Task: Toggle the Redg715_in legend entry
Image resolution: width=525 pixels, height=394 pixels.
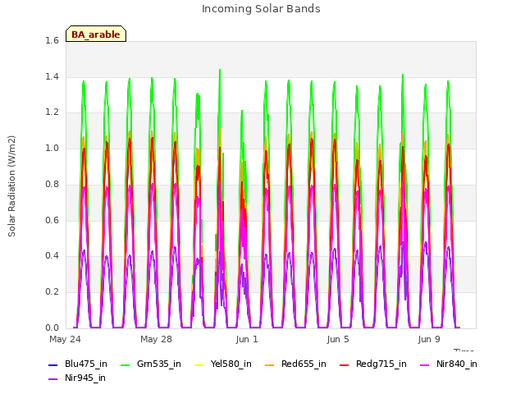Action: pyautogui.click(x=373, y=364)
